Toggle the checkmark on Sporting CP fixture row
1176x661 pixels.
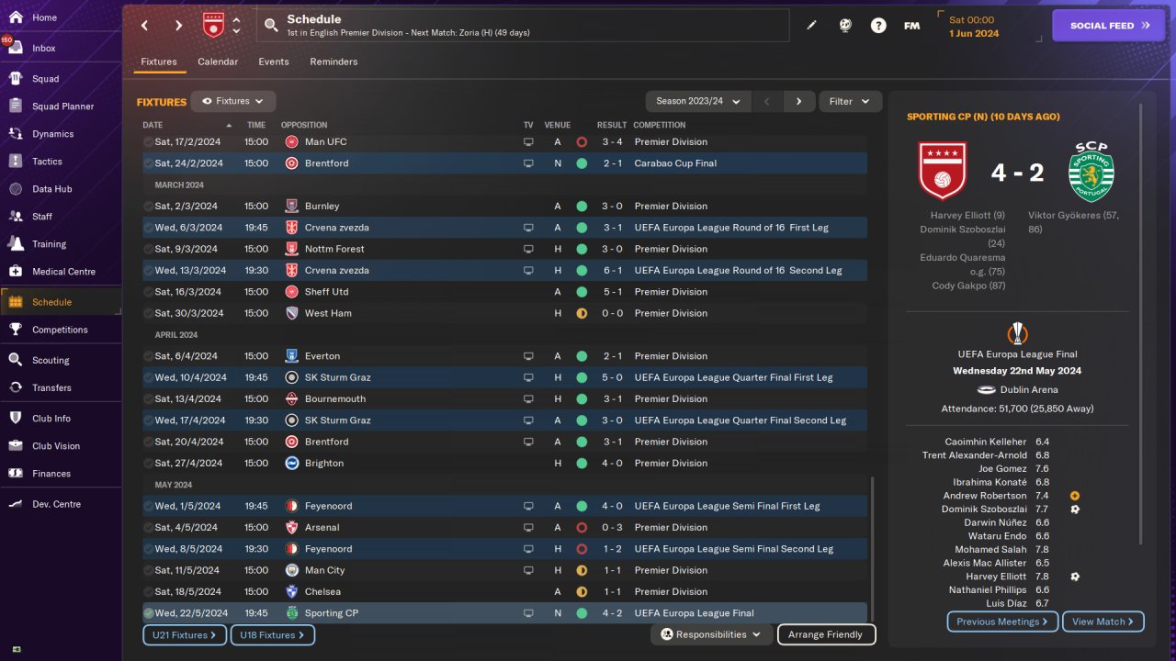[148, 613]
